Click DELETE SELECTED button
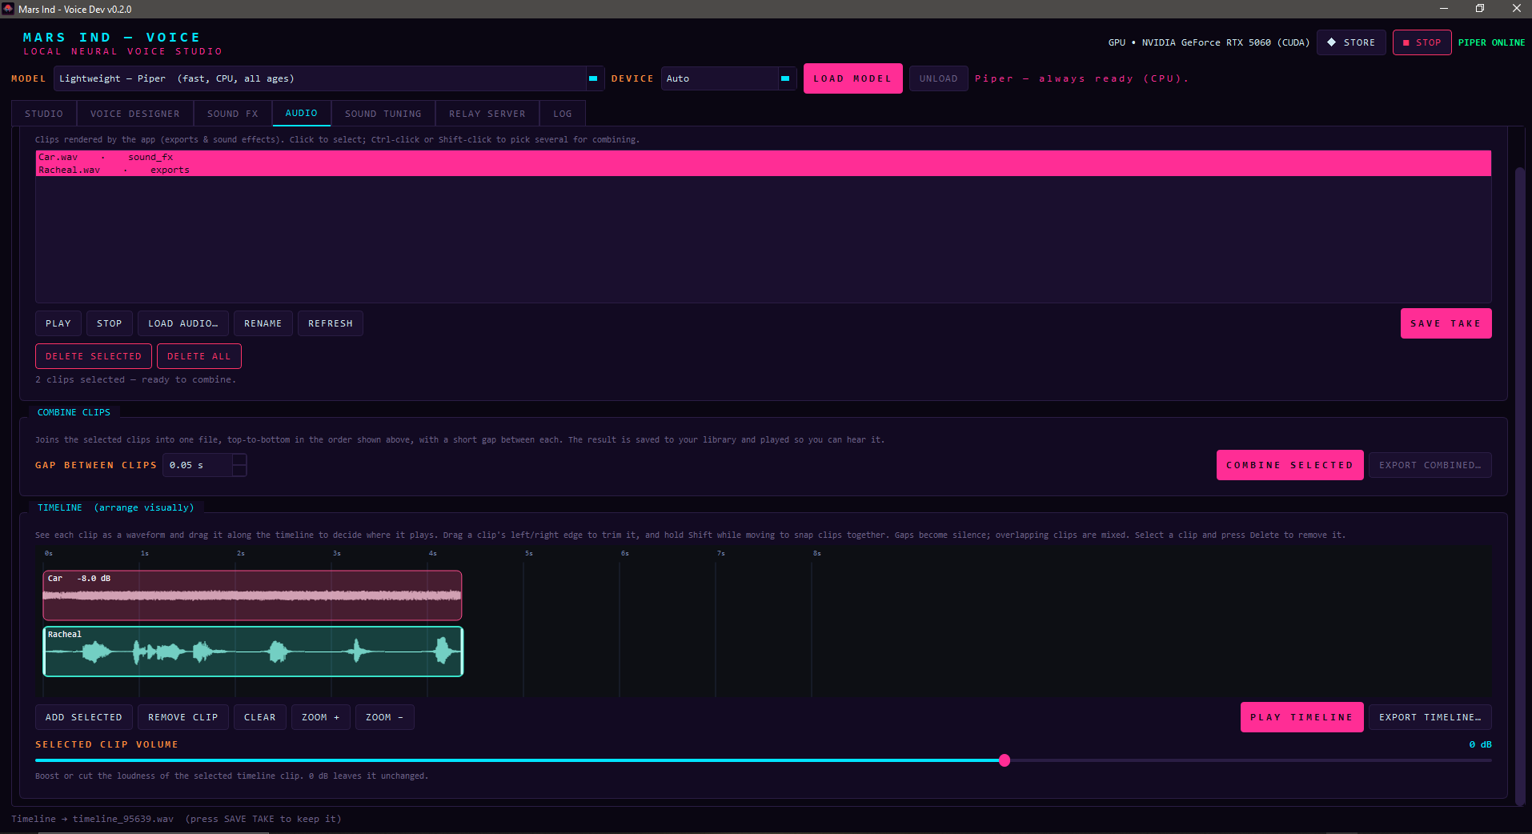This screenshot has height=834, width=1532. pos(94,356)
